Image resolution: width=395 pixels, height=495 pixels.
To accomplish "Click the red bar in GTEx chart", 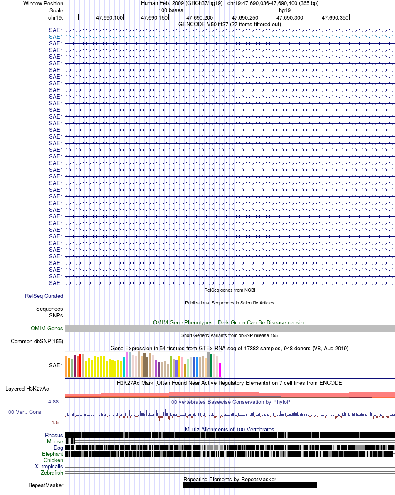I will click(x=80, y=366).
